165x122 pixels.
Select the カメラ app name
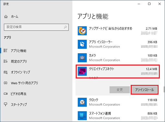point(93,56)
